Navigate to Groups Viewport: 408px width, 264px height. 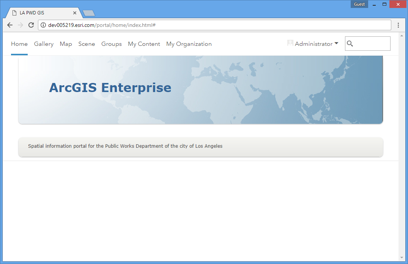111,44
